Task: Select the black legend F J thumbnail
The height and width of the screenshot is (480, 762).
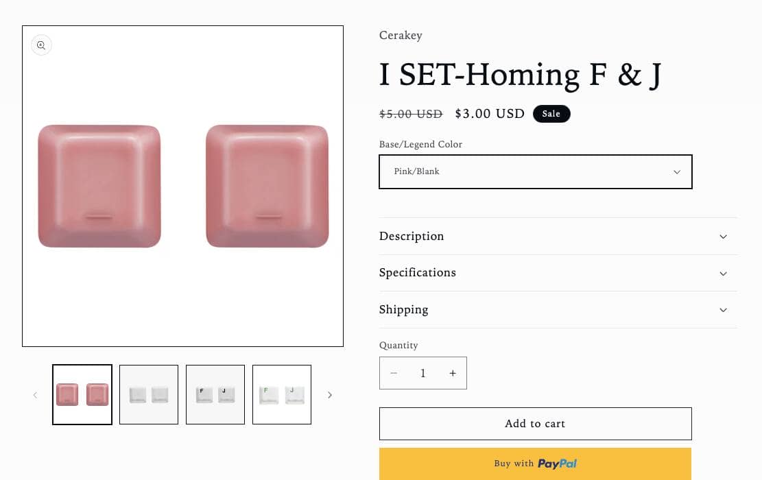Action: (215, 395)
